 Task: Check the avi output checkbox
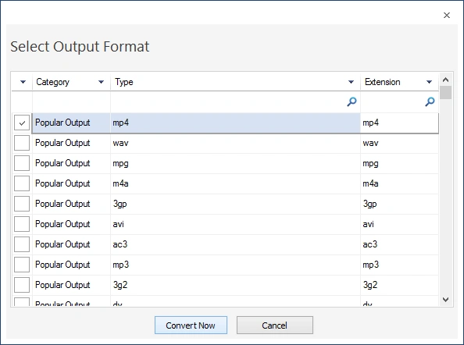pyautogui.click(x=22, y=224)
